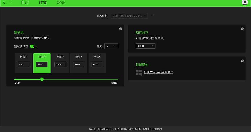
Task: Click the 800 DPI input field
Action: coord(23,65)
